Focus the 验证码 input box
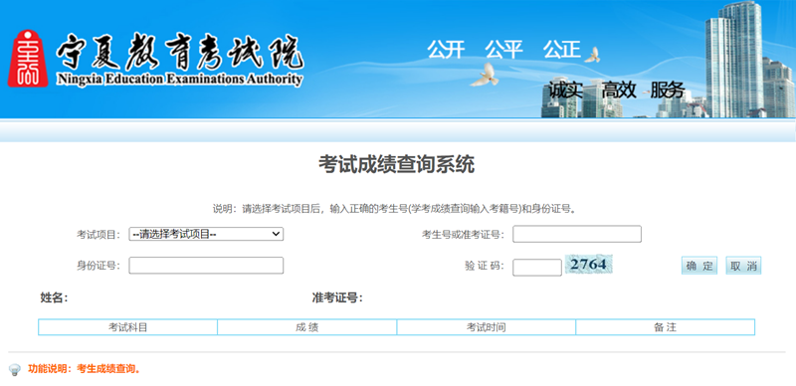Screen dimensions: 796x386 click(537, 268)
